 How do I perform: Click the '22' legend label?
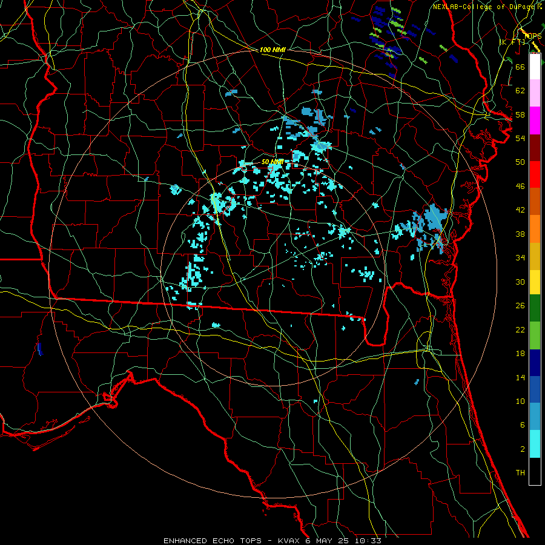(x=520, y=329)
